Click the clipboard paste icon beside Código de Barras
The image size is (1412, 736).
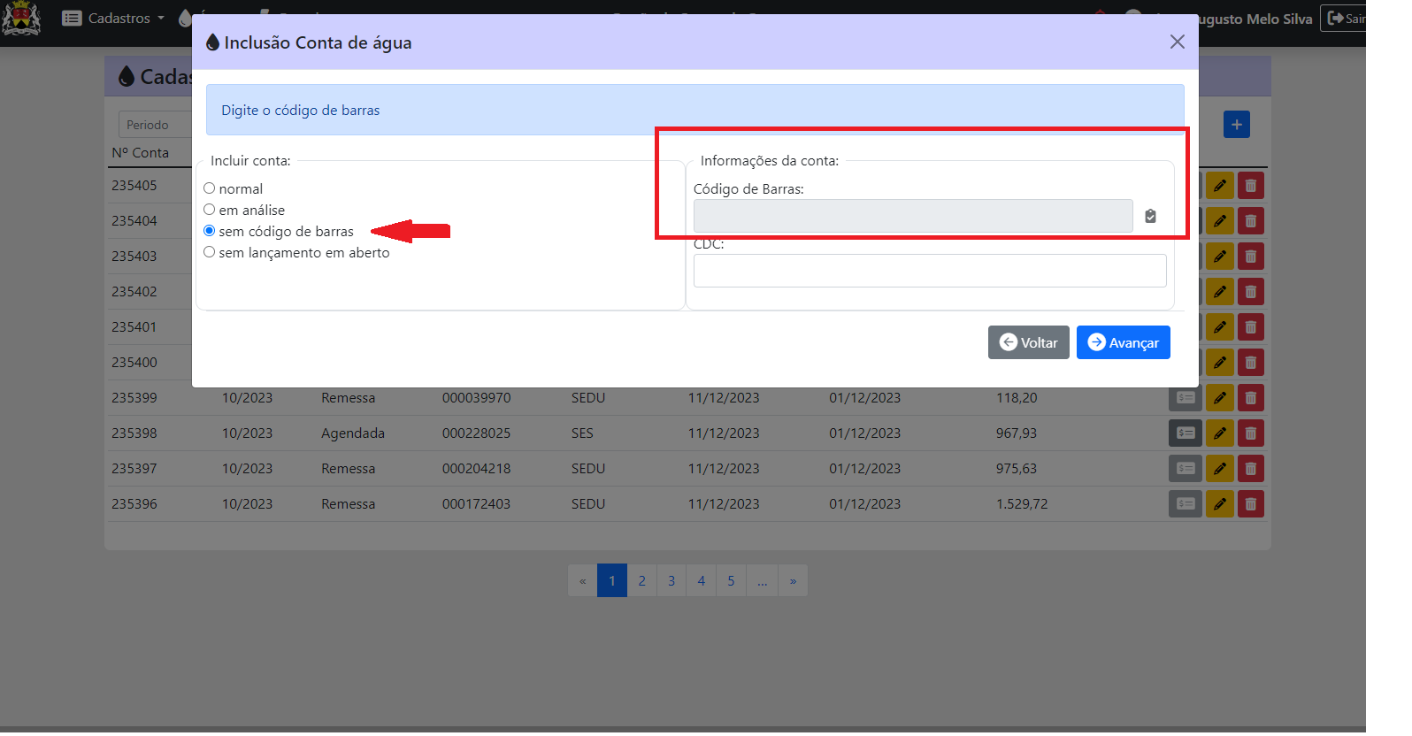click(1150, 216)
